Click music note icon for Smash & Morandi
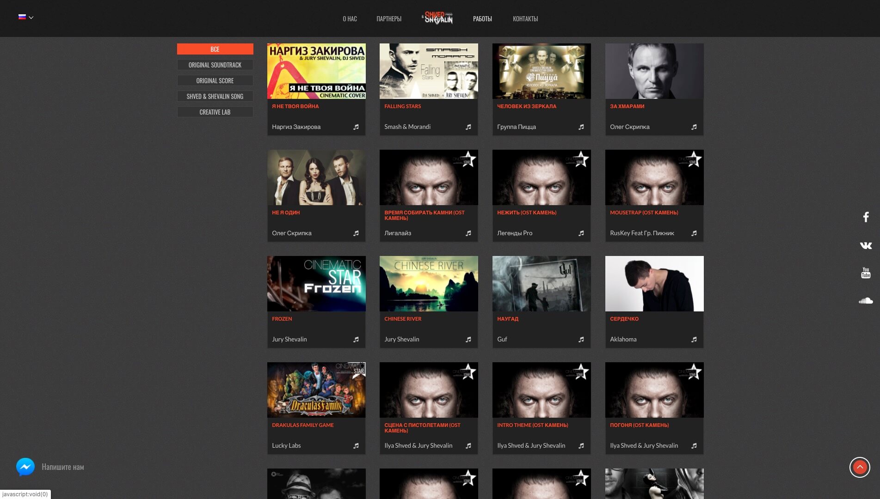This screenshot has height=499, width=880. point(468,127)
